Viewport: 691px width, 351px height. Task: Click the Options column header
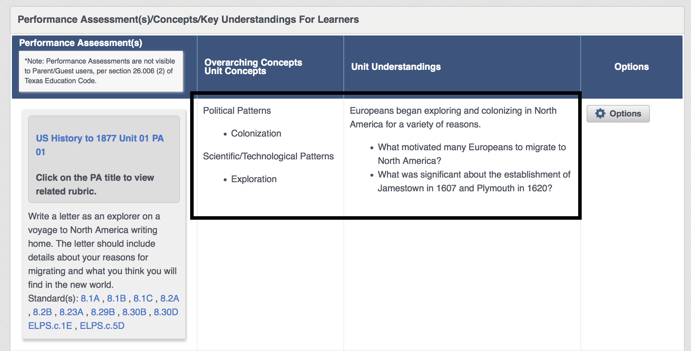631,67
